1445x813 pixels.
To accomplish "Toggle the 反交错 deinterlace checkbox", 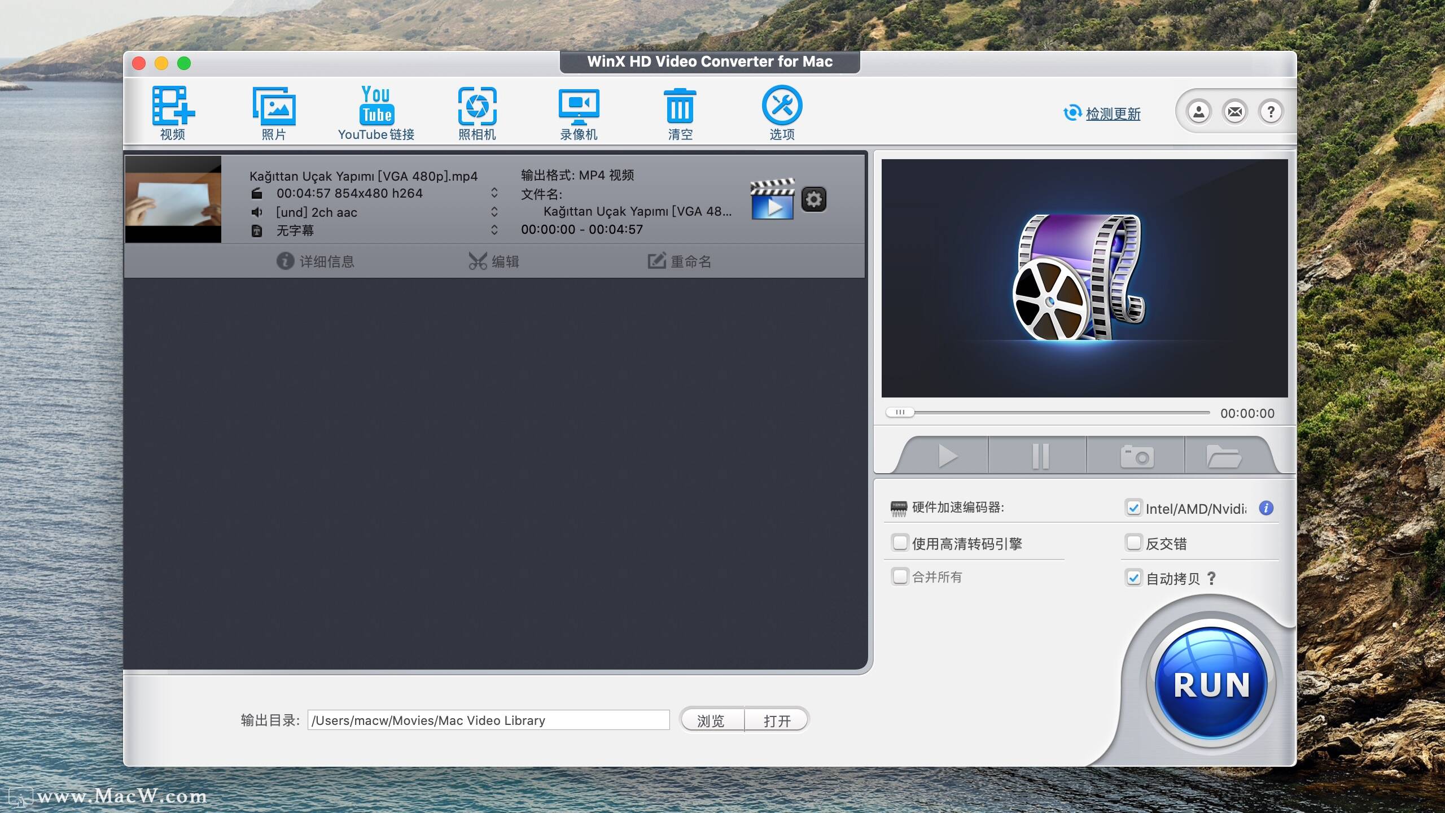I will (x=1136, y=543).
